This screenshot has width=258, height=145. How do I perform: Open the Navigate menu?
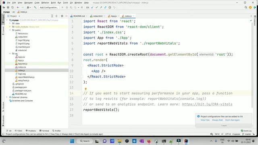pyautogui.click(x=28, y=3)
